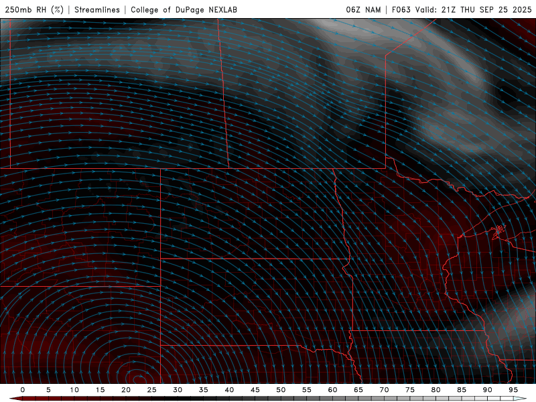Select the '45' color scale label
This screenshot has width=536, height=402.
pos(255,390)
